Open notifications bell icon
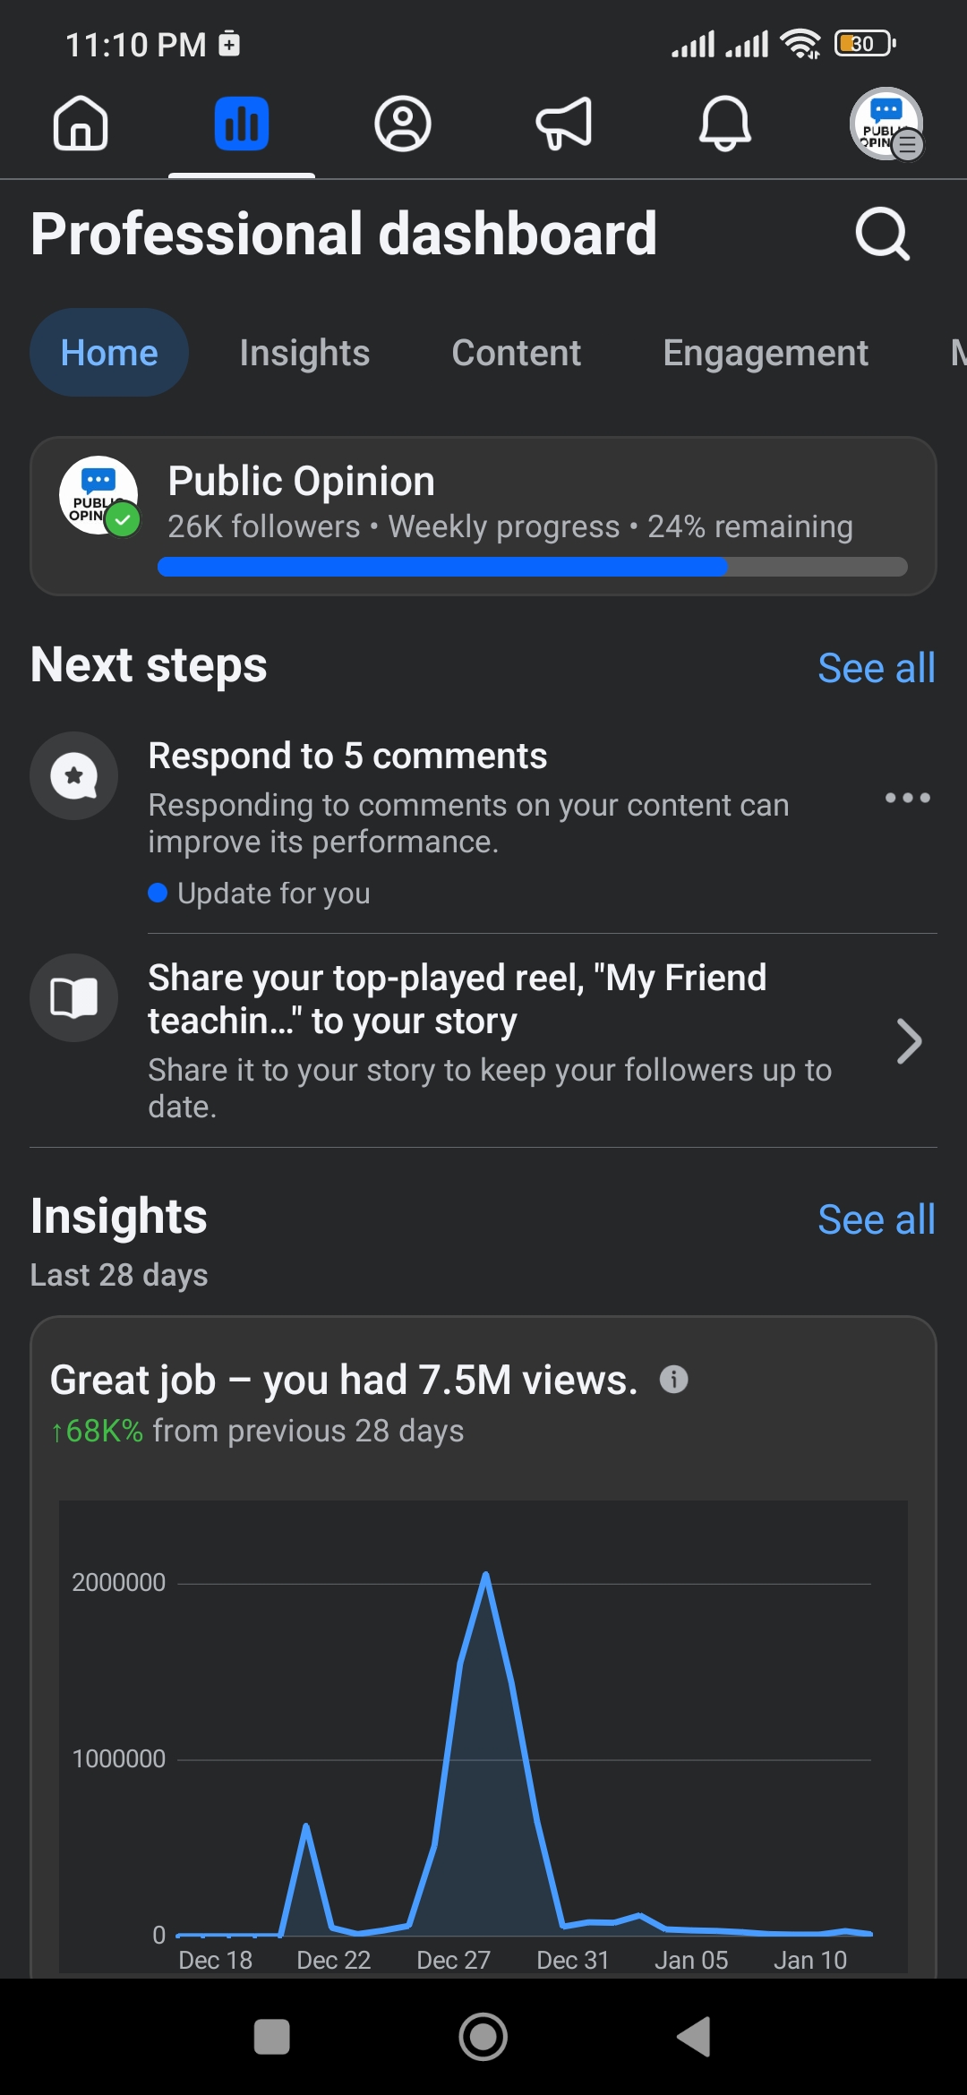This screenshot has height=2095, width=967. click(724, 124)
